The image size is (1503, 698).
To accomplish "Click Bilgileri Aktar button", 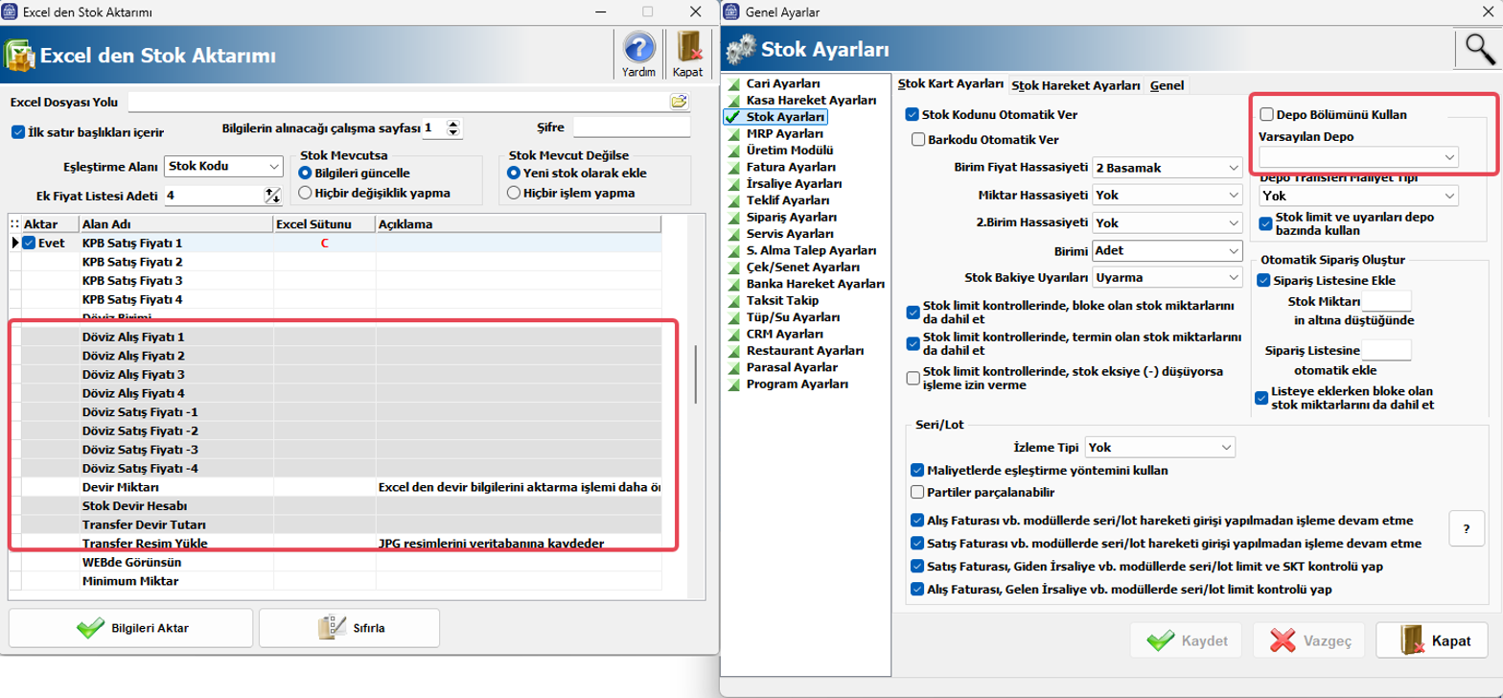I will point(130,628).
